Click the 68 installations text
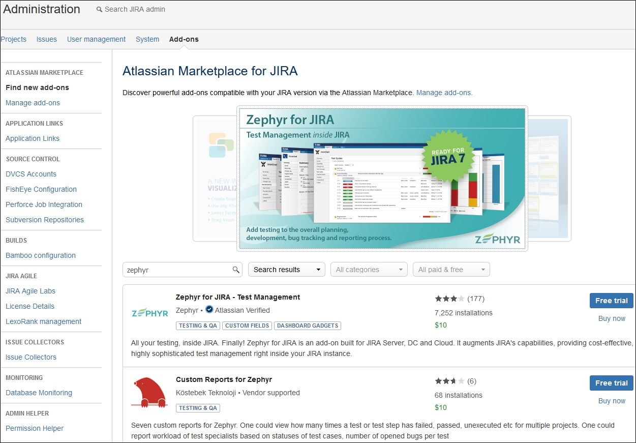This screenshot has width=636, height=443. tap(459, 395)
